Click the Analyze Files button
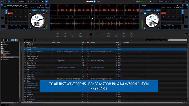The height and width of the screenshot is (106, 189). click(28, 40)
